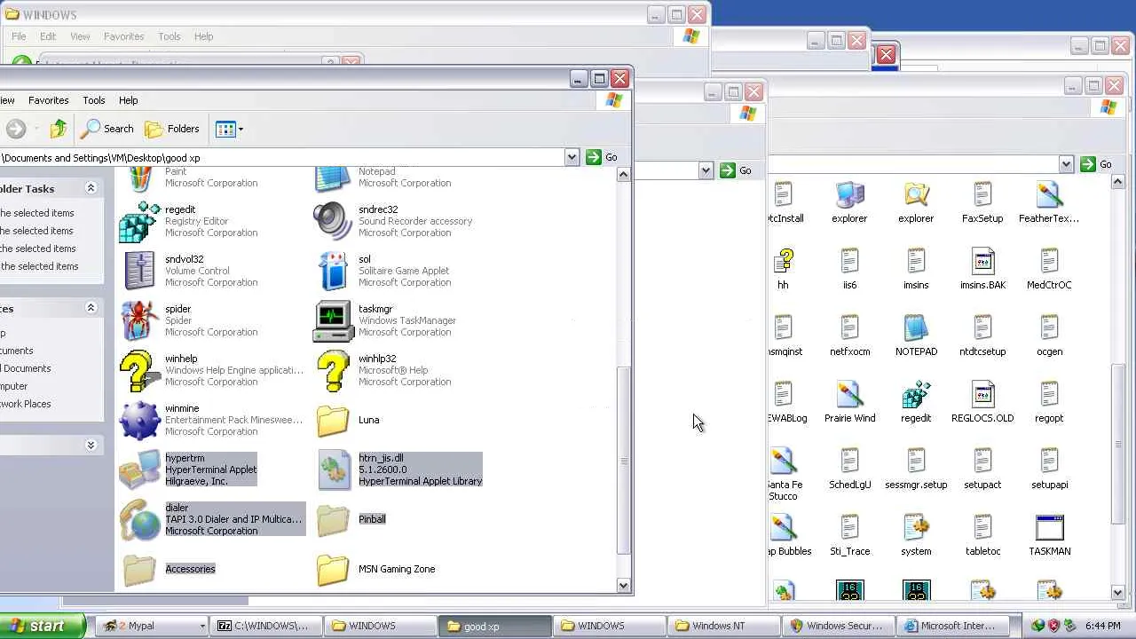Open Help menu in good xp window
The image size is (1136, 639).
pos(128,100)
